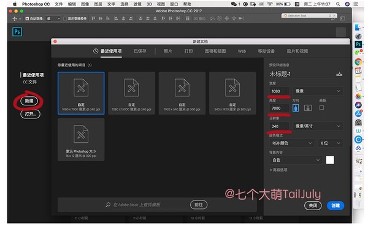Select landscape orientation button
Screen dimensions: 368x228
pos(308,108)
